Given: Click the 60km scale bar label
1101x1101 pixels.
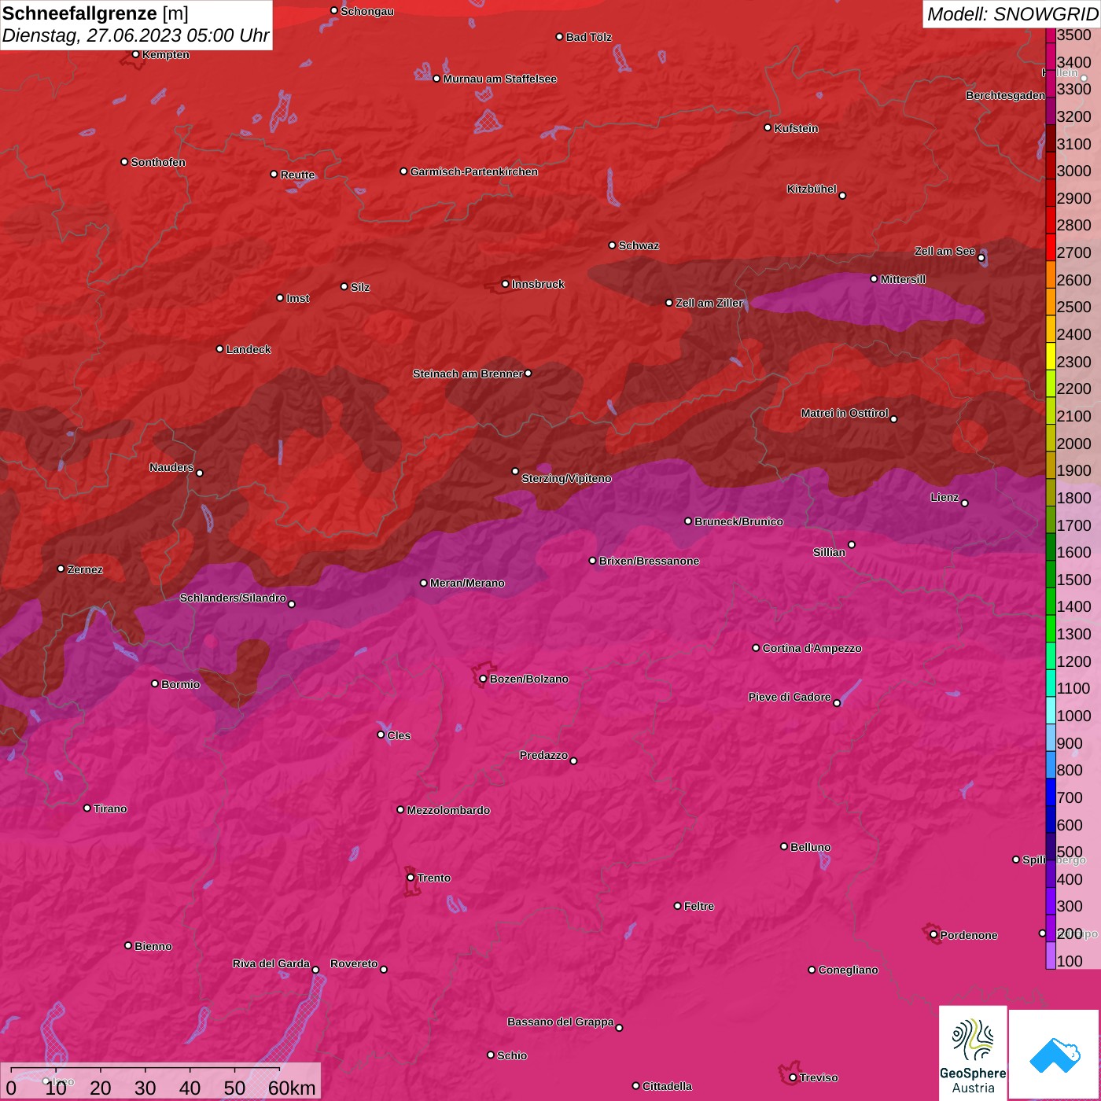Looking at the screenshot, I should 292,1088.
